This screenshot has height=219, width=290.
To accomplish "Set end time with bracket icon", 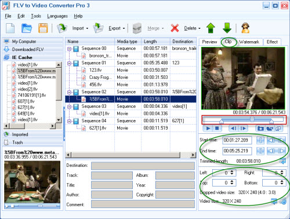I will pos(260,151).
